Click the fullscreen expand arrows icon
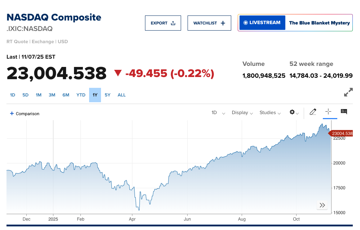 tap(348, 93)
